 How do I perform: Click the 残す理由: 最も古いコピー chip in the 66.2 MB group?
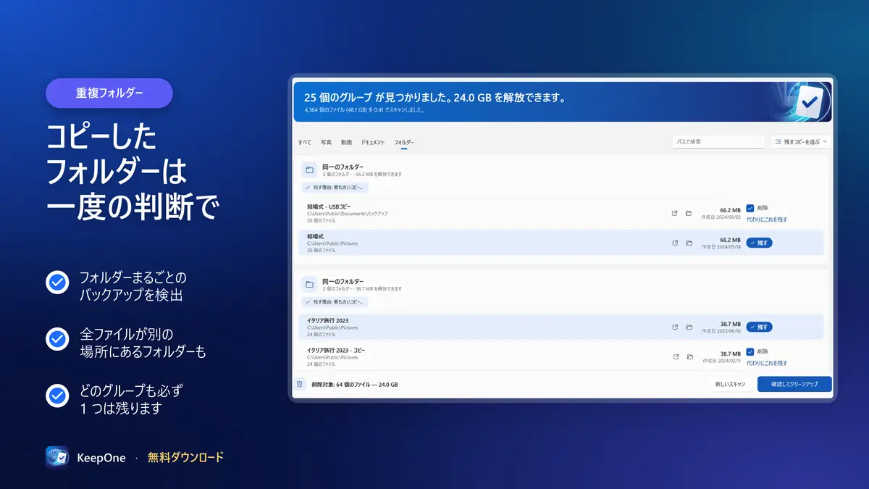[x=335, y=188]
